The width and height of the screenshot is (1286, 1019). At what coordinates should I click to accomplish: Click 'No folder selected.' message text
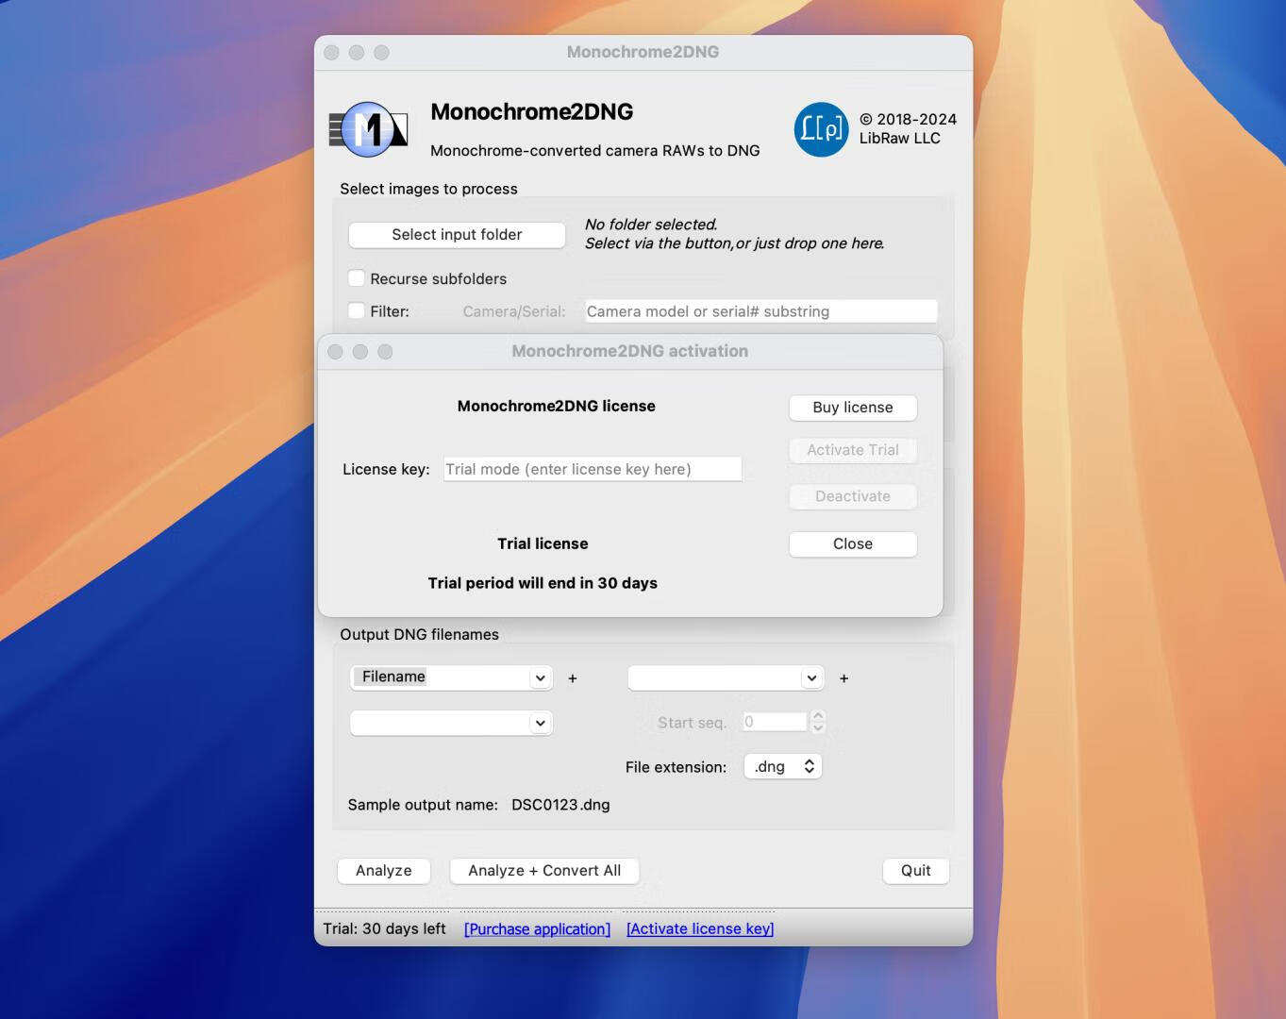pyautogui.click(x=651, y=225)
